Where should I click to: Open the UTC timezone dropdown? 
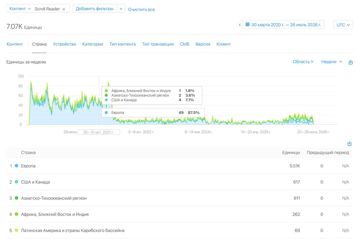click(343, 25)
